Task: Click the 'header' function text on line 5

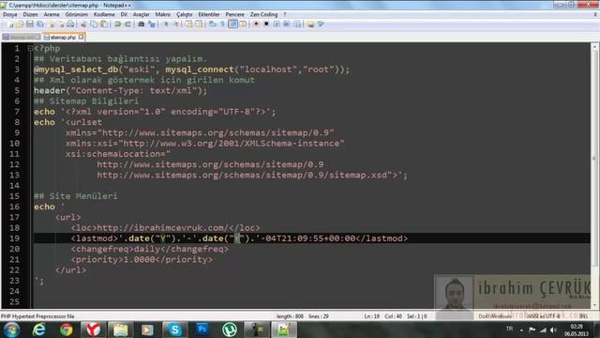Action: [x=50, y=90]
